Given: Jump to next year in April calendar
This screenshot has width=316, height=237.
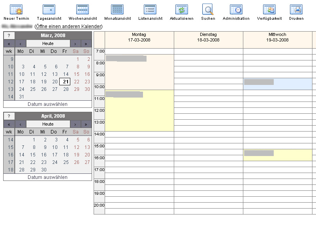Looking at the screenshot, I should 86,124.
